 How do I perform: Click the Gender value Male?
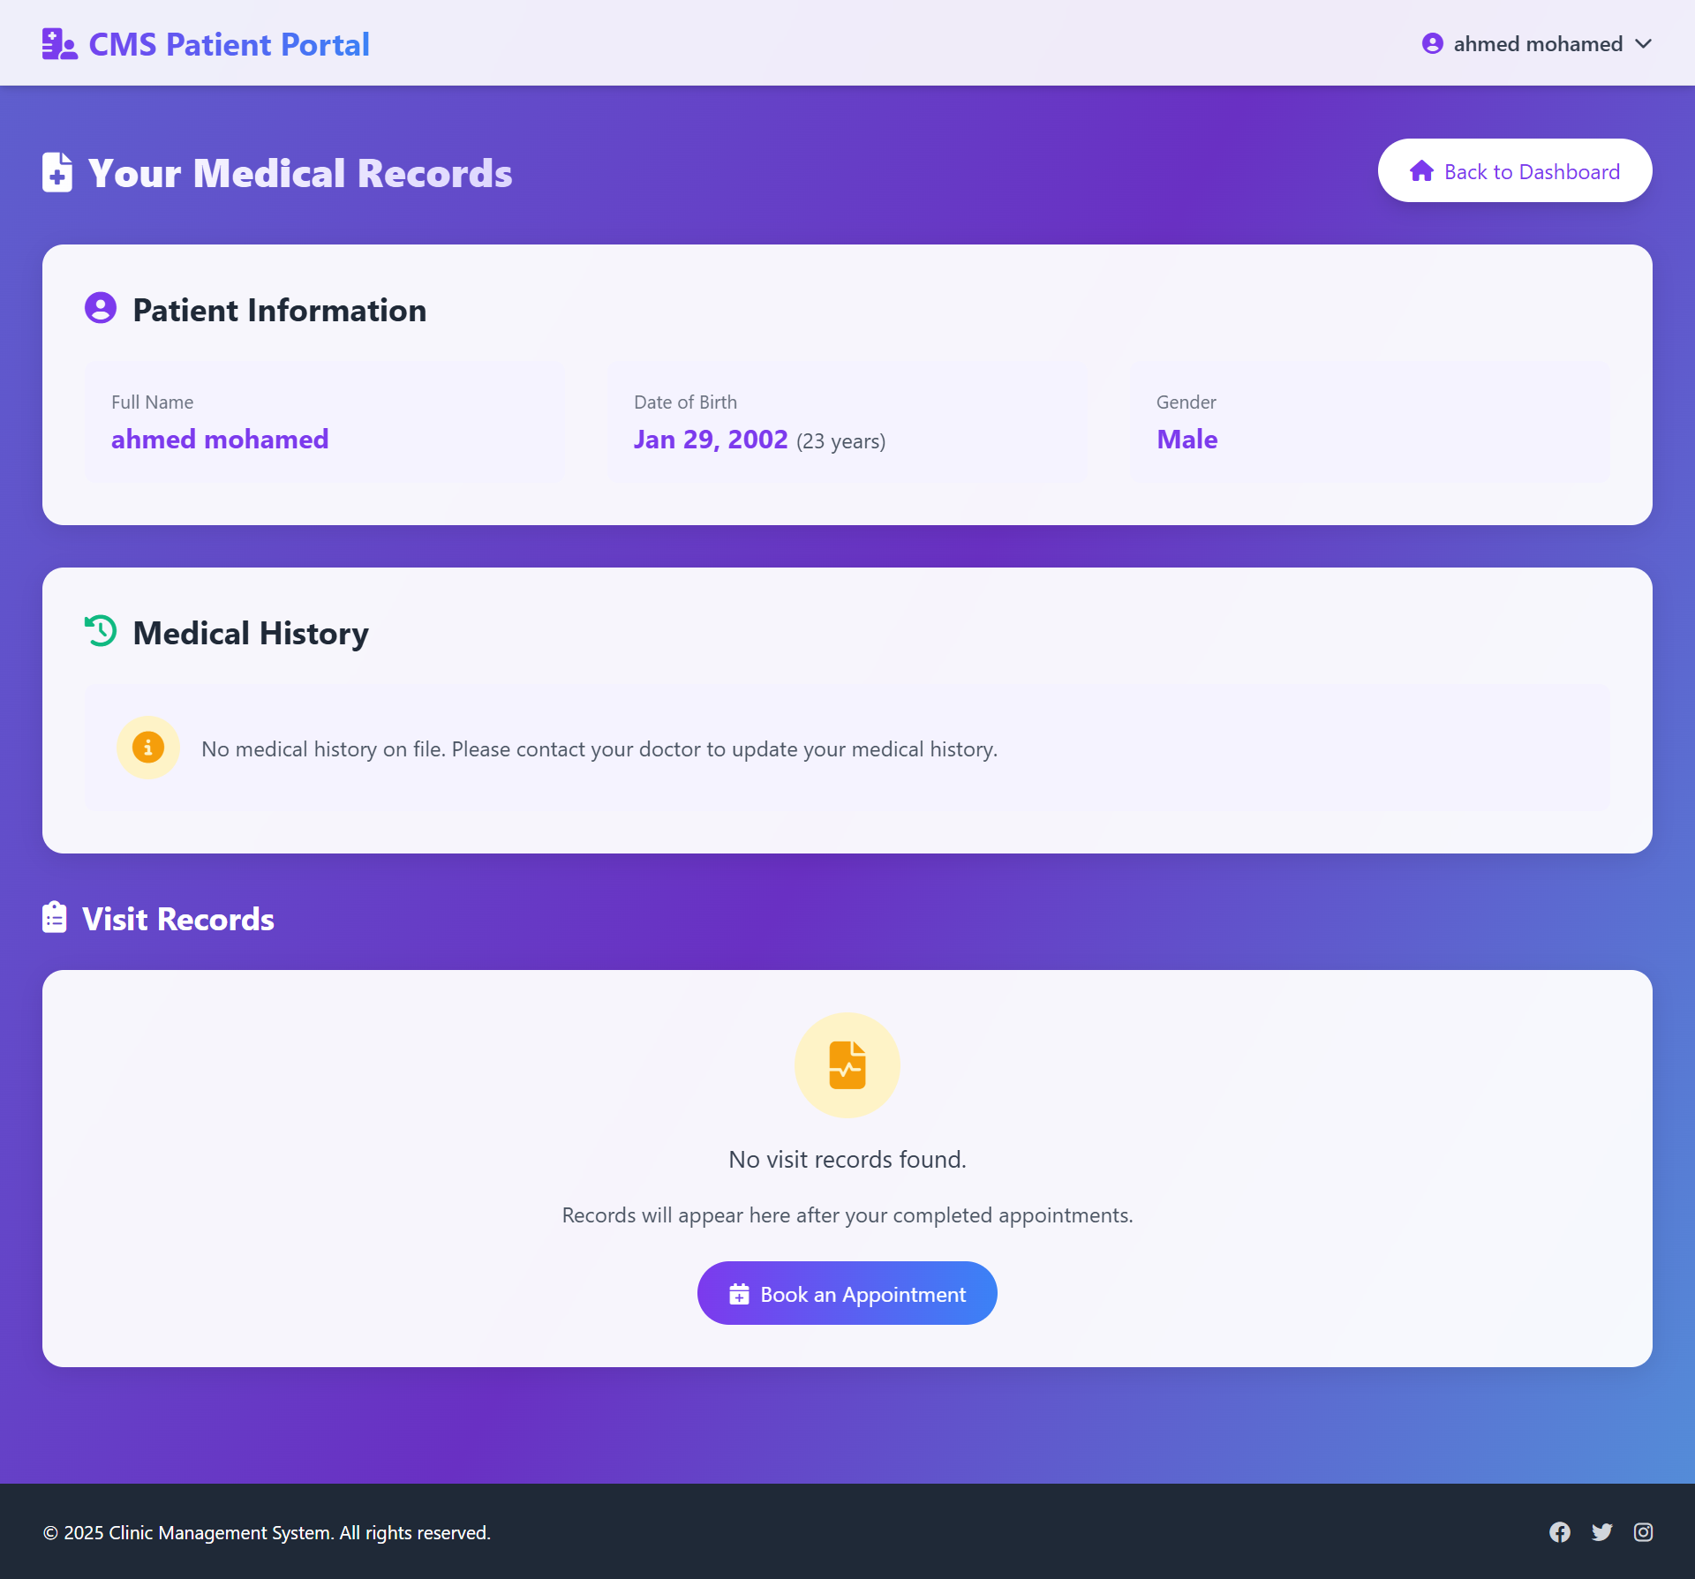tap(1186, 439)
